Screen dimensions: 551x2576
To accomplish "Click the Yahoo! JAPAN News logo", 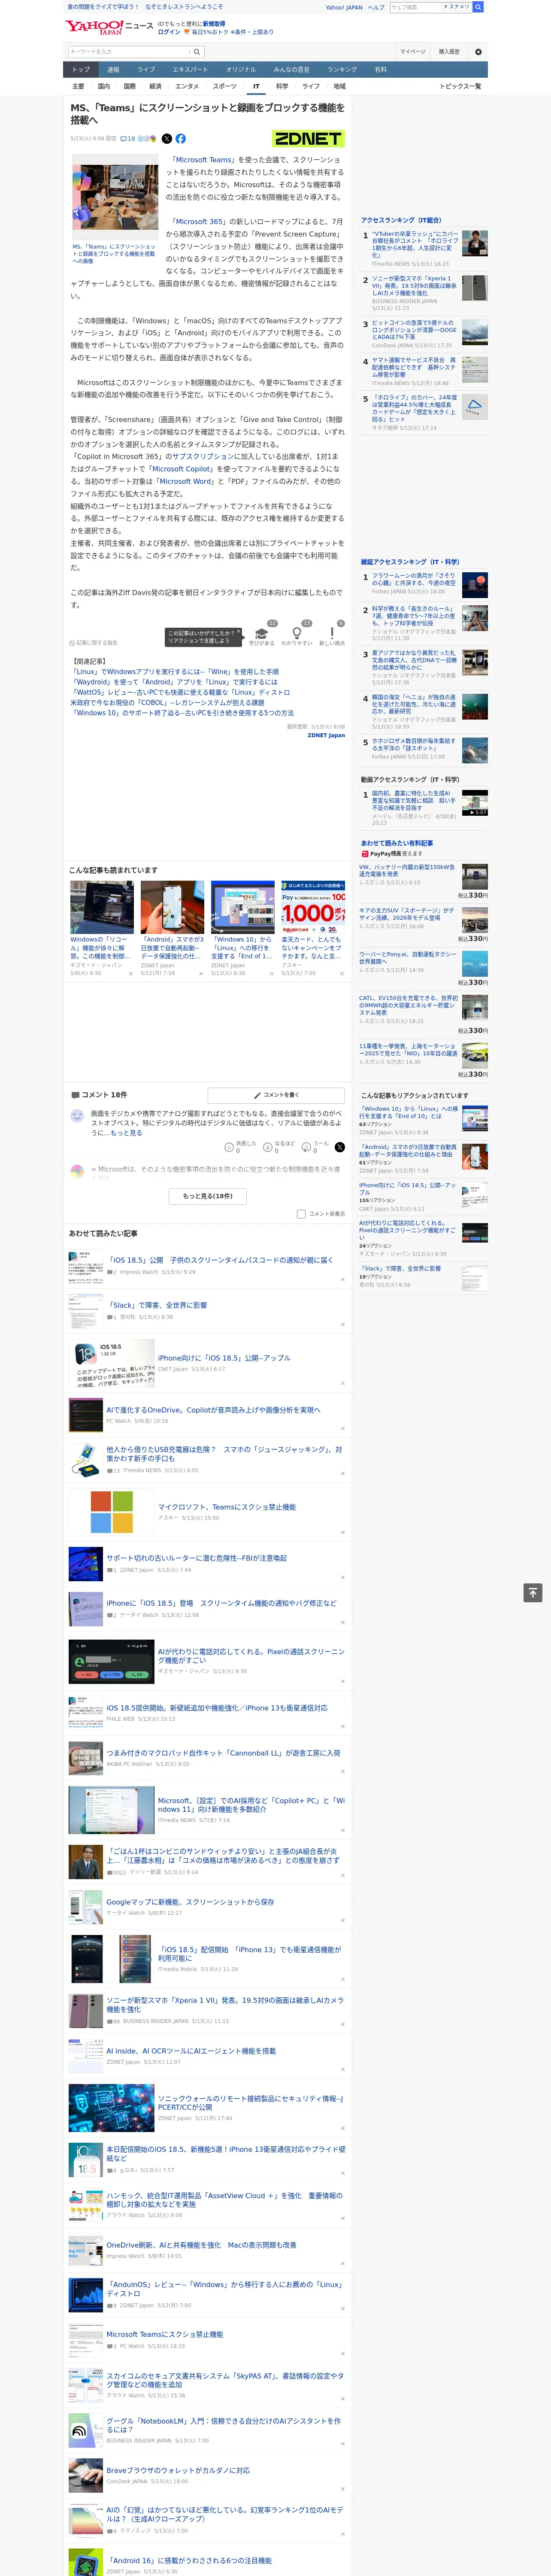I will click(x=110, y=26).
